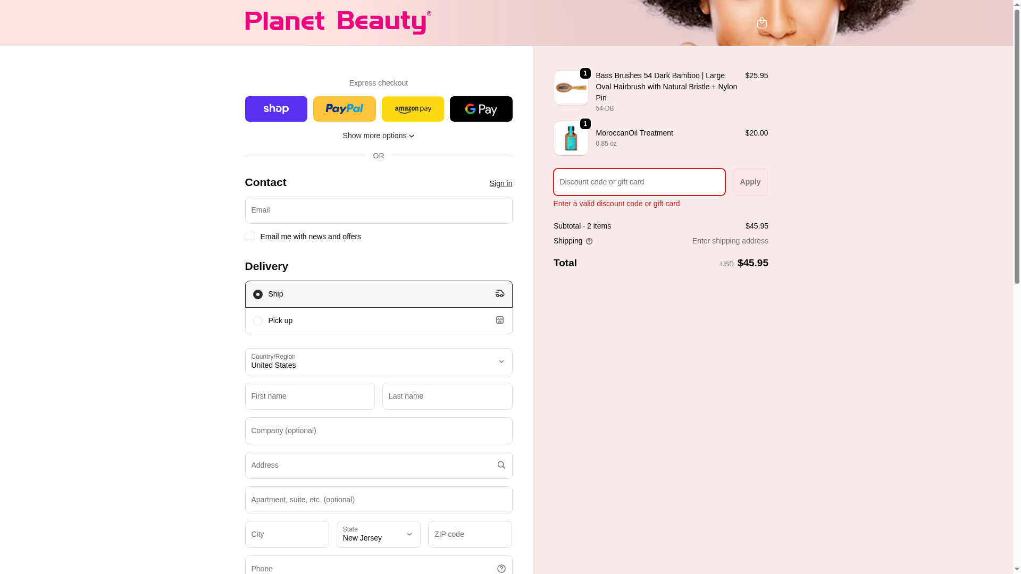Open the shopping bag cart icon
The width and height of the screenshot is (1021, 574).
click(761, 23)
